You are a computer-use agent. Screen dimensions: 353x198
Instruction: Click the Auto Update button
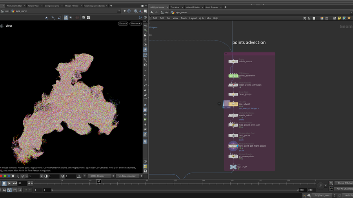[348, 195]
